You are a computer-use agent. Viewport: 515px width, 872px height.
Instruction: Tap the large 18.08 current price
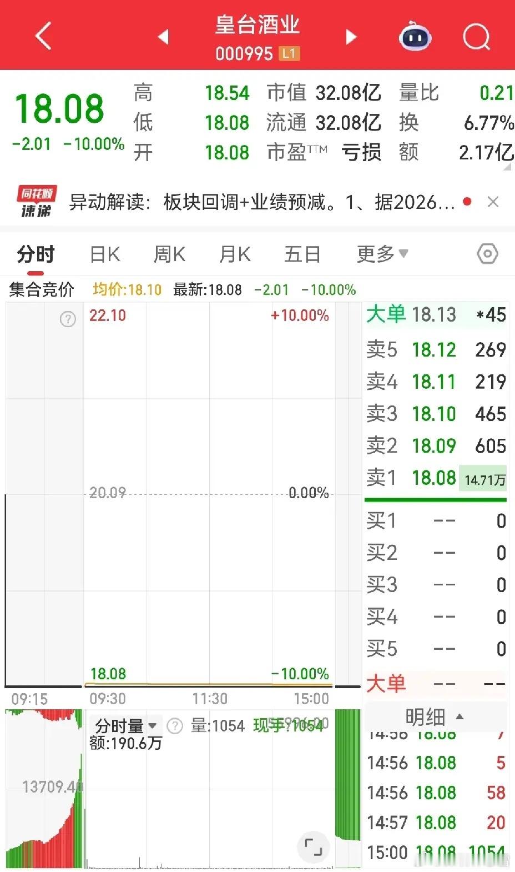(x=59, y=108)
